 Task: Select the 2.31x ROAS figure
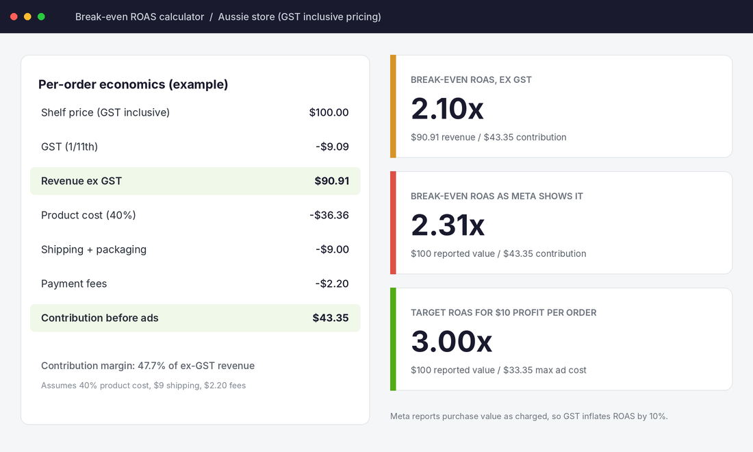[448, 225]
